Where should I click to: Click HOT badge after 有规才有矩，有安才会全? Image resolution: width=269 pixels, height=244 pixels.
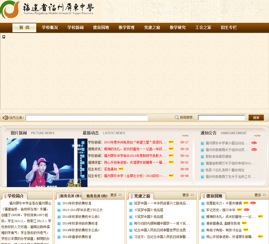tap(246, 230)
